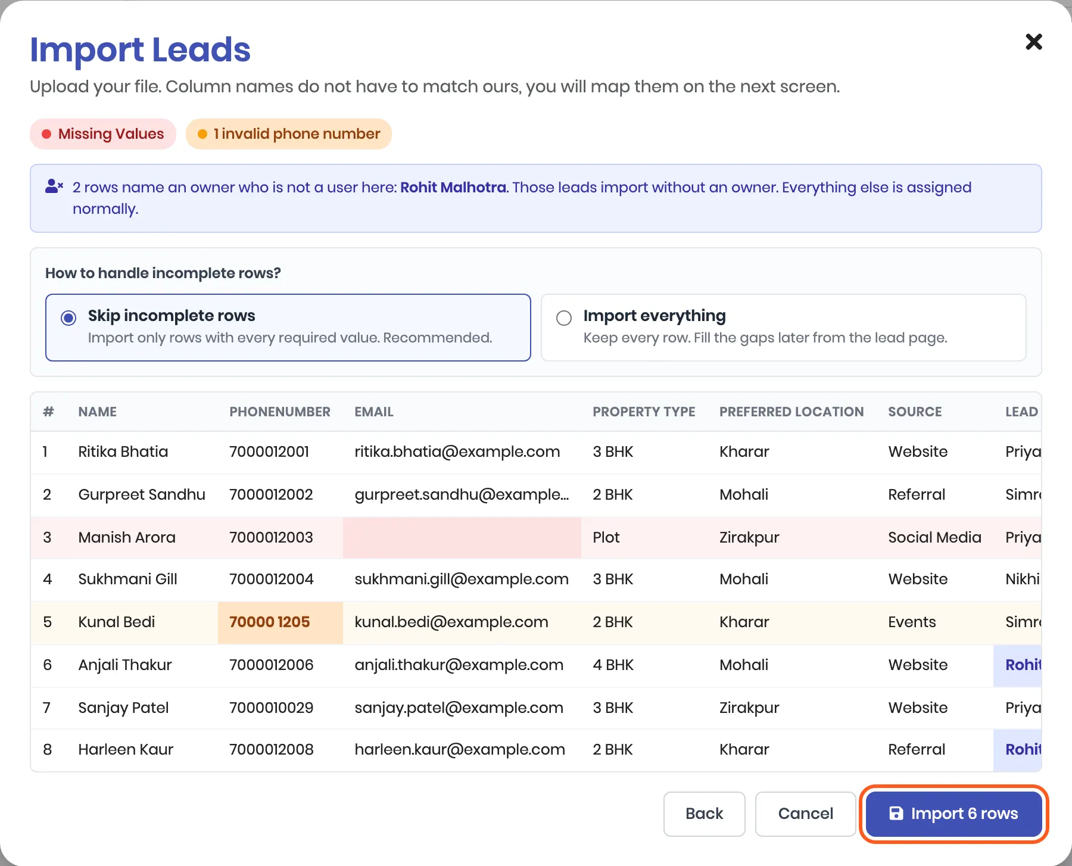Click the Rohit owner cell for Anjali Thakur

pyautogui.click(x=1017, y=665)
